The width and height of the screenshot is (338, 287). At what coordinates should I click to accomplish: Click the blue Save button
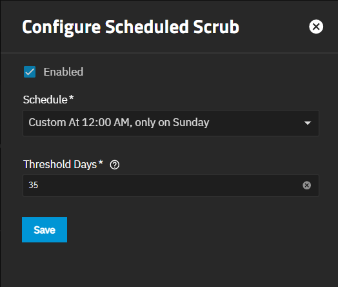pos(45,229)
